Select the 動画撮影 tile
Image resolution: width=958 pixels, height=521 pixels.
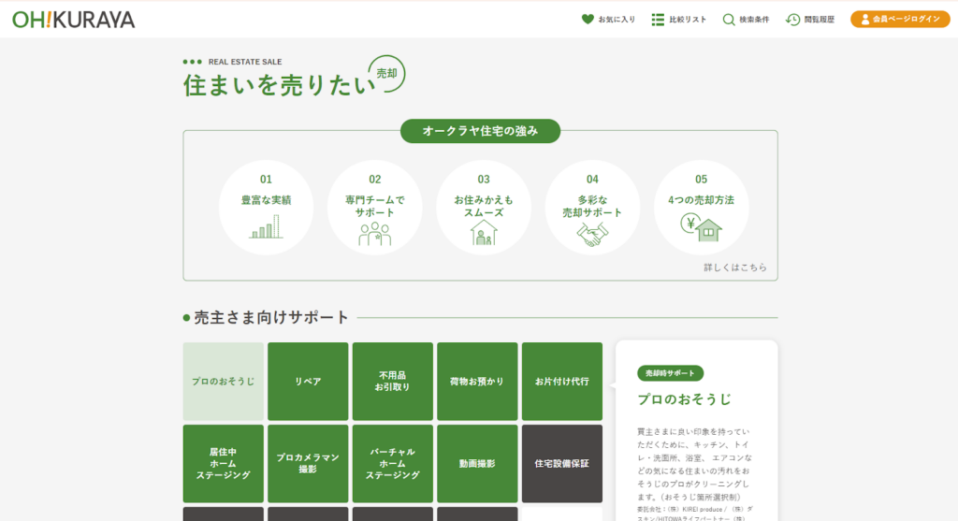(477, 464)
